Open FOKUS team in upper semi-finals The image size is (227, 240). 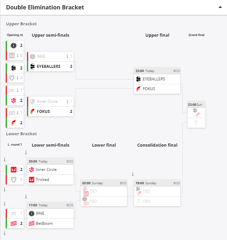(44, 111)
